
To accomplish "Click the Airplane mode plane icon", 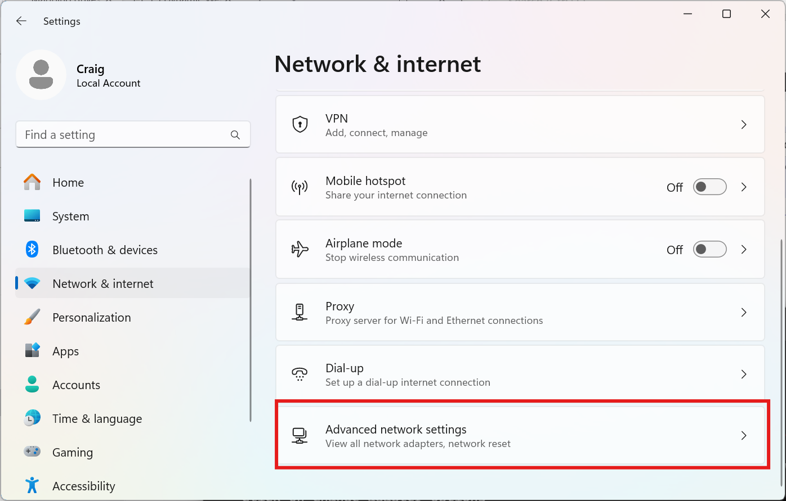I will pyautogui.click(x=300, y=249).
